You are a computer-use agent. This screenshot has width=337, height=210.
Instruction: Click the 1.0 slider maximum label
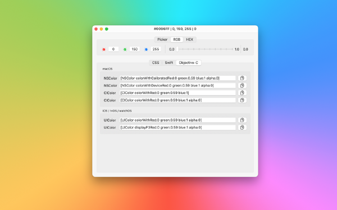(x=237, y=49)
